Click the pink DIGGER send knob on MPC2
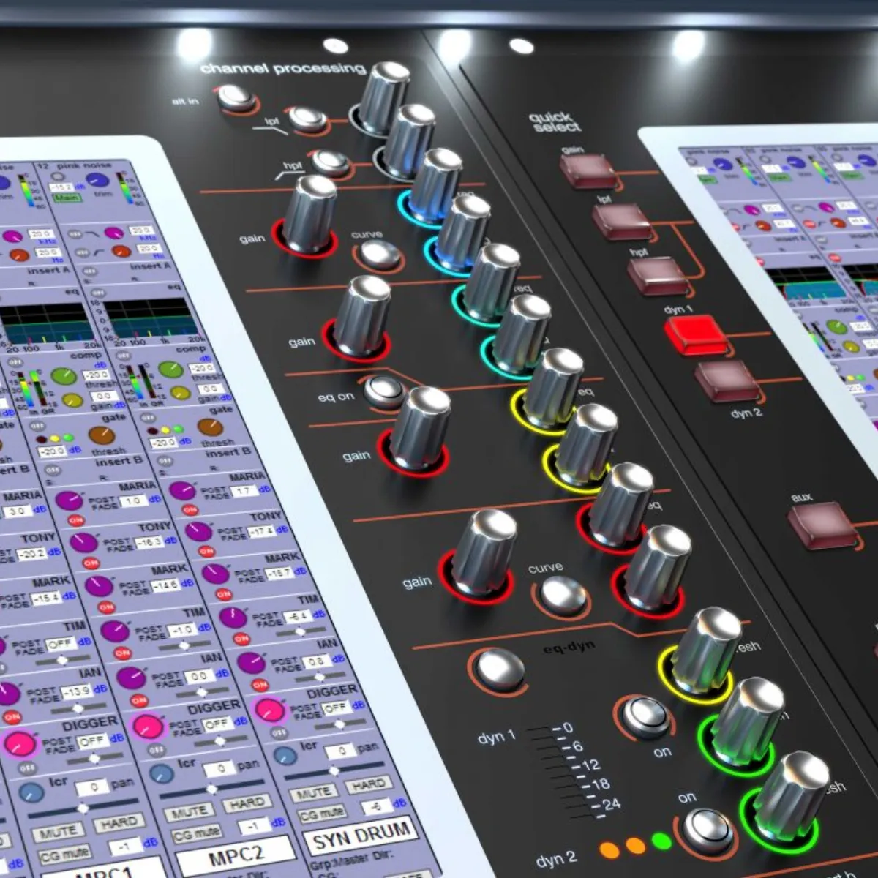The image size is (878, 878). [x=149, y=727]
